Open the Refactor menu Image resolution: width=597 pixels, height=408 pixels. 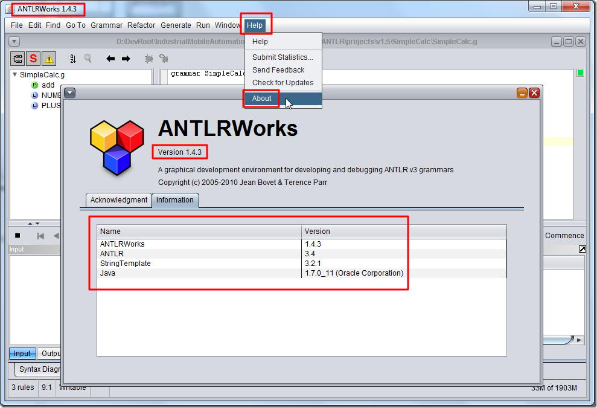coord(141,25)
